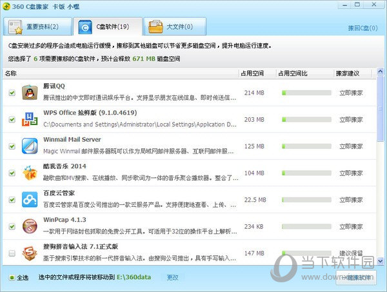Click 立即搬家 for WPS Office

(x=352, y=119)
